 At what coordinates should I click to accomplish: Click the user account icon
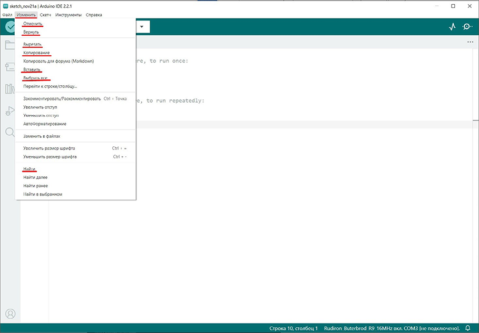click(10, 314)
